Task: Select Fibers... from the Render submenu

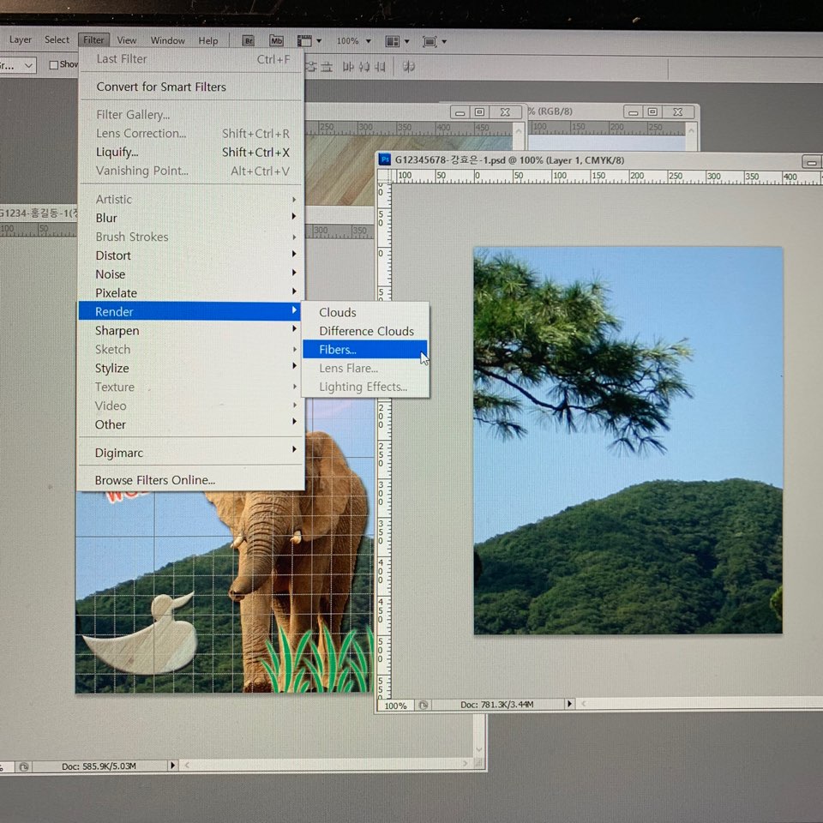Action: pyautogui.click(x=338, y=350)
